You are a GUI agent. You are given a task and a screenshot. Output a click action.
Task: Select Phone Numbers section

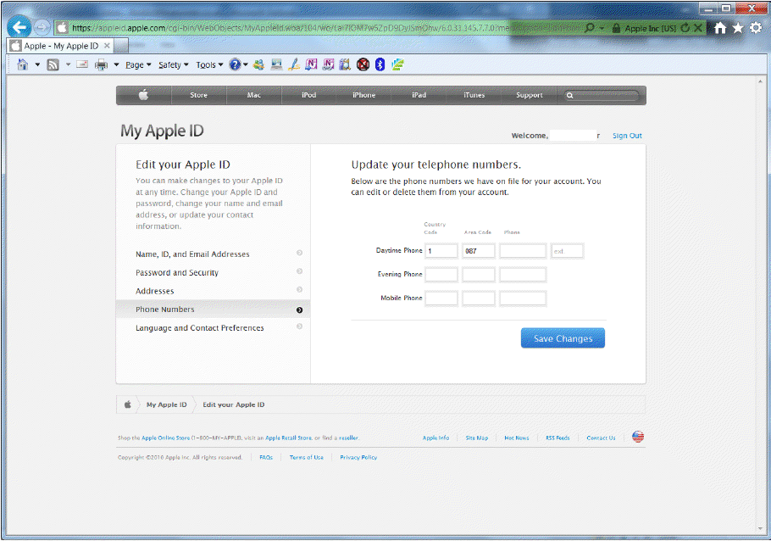click(x=213, y=310)
